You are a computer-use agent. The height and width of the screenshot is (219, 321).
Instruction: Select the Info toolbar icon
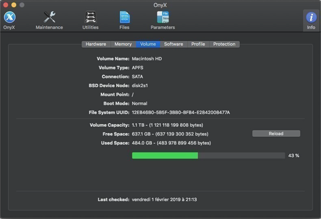311,20
